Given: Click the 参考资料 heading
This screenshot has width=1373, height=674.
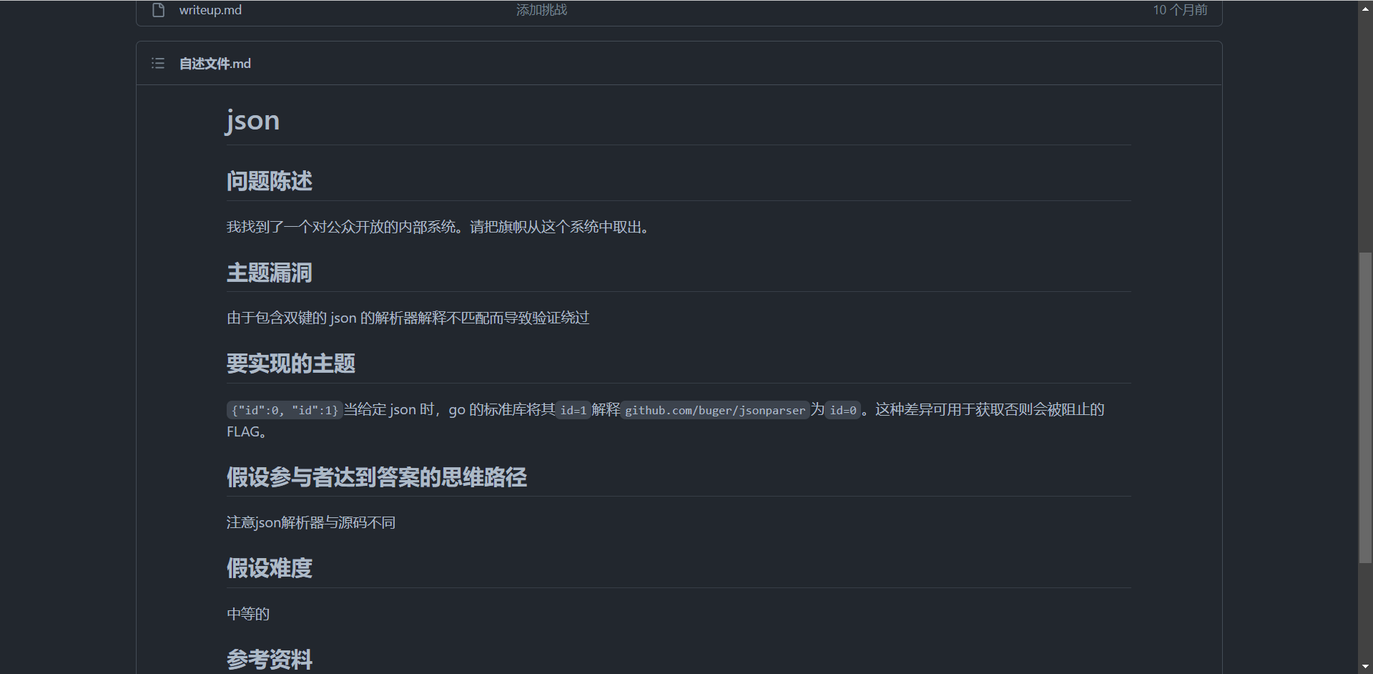Looking at the screenshot, I should point(270,659).
